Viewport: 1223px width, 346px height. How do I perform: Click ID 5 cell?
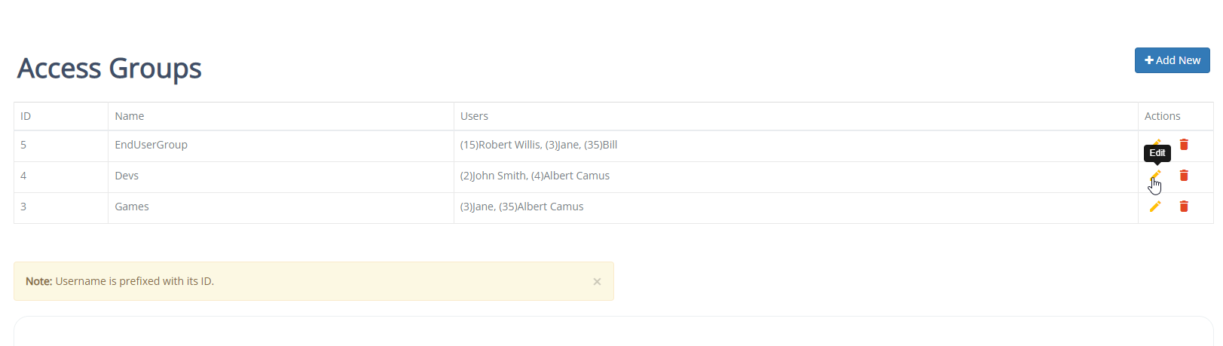(61, 145)
